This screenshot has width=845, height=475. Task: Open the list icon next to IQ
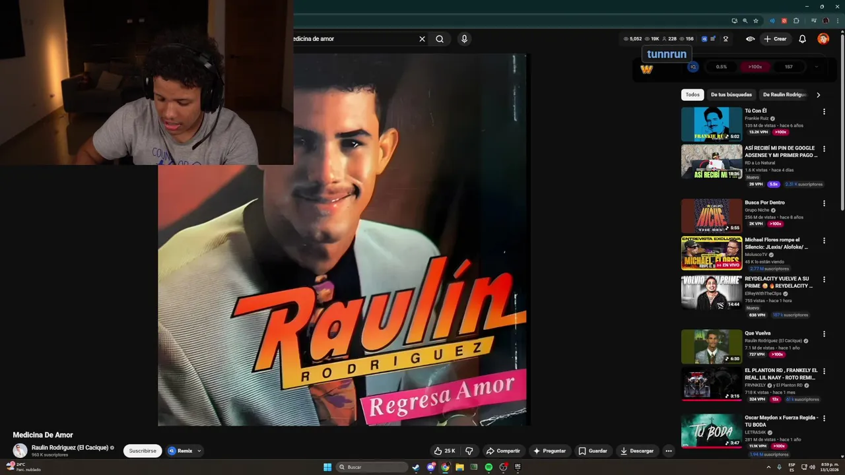click(x=713, y=39)
